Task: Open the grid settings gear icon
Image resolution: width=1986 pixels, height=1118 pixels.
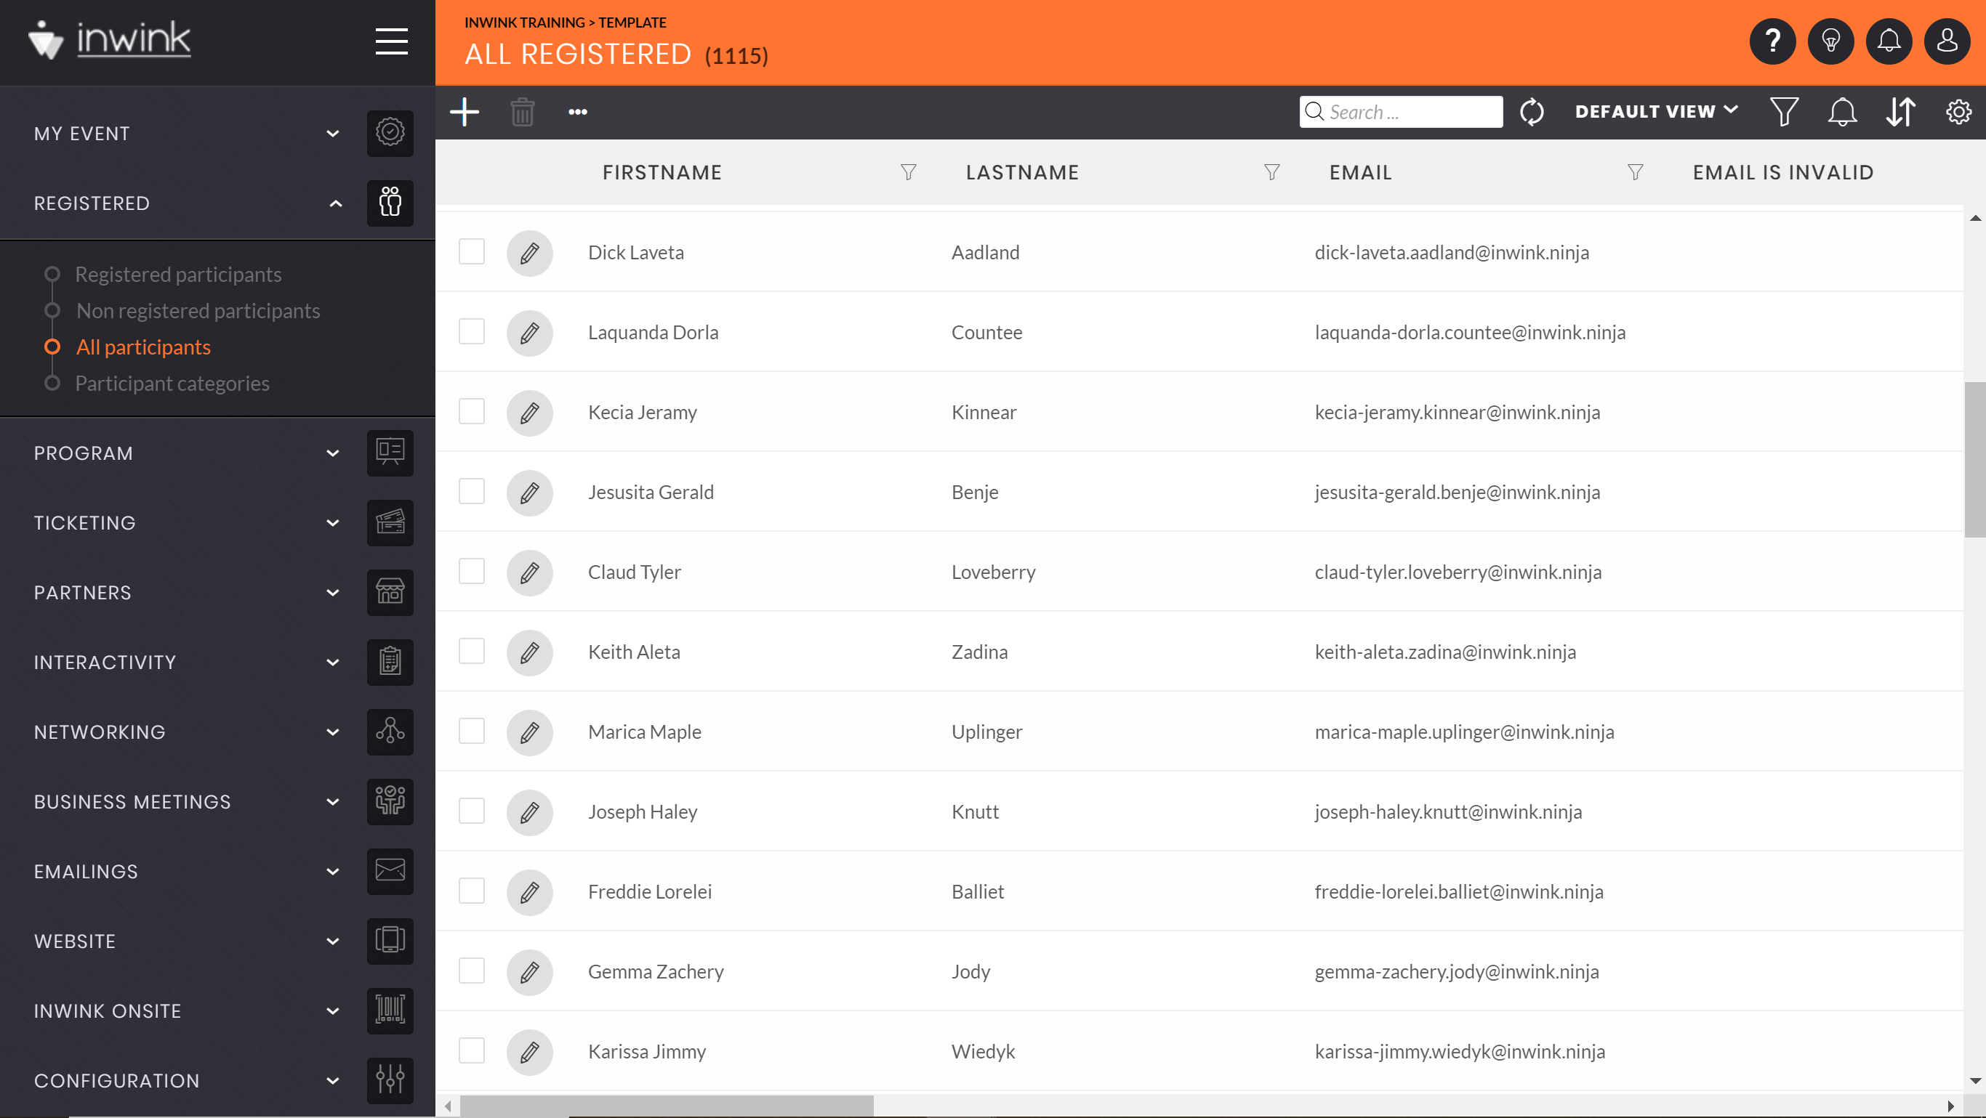Action: [x=1958, y=112]
